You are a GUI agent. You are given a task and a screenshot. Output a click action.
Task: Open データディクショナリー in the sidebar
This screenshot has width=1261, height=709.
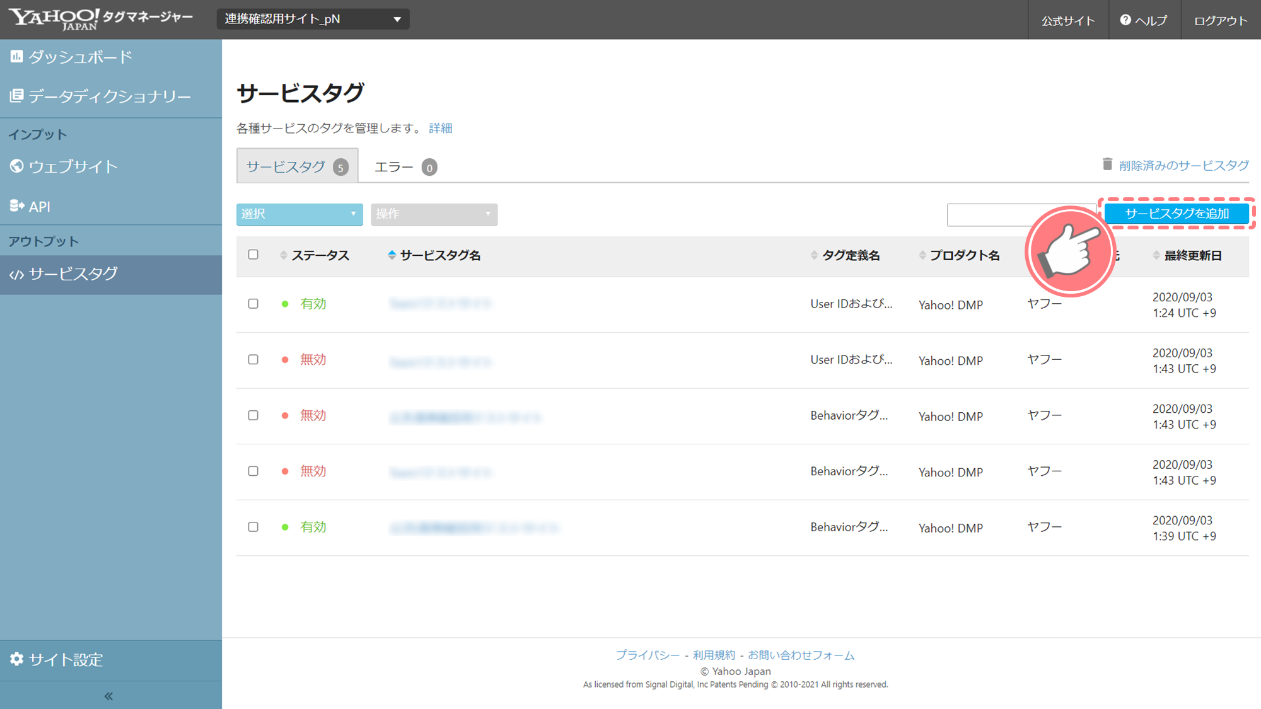coord(110,96)
